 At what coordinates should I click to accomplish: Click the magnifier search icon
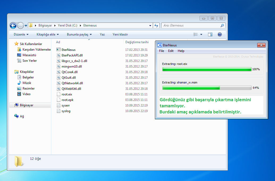pyautogui.click(x=222, y=25)
